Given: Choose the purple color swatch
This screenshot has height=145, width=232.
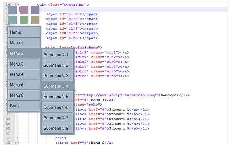Looking at the screenshot, I should click(x=35, y=10).
